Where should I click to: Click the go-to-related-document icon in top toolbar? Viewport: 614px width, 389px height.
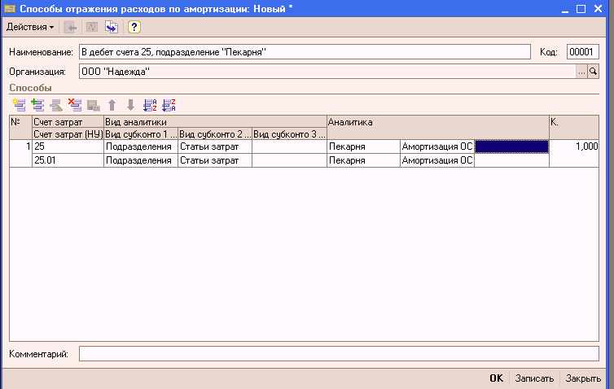(x=111, y=27)
